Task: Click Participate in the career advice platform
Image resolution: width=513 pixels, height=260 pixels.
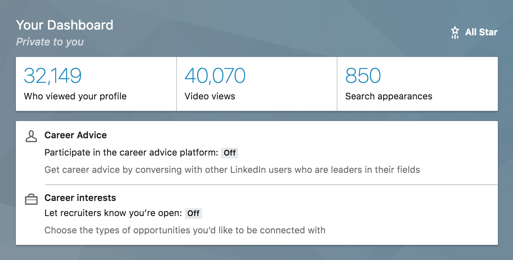Action: click(131, 153)
